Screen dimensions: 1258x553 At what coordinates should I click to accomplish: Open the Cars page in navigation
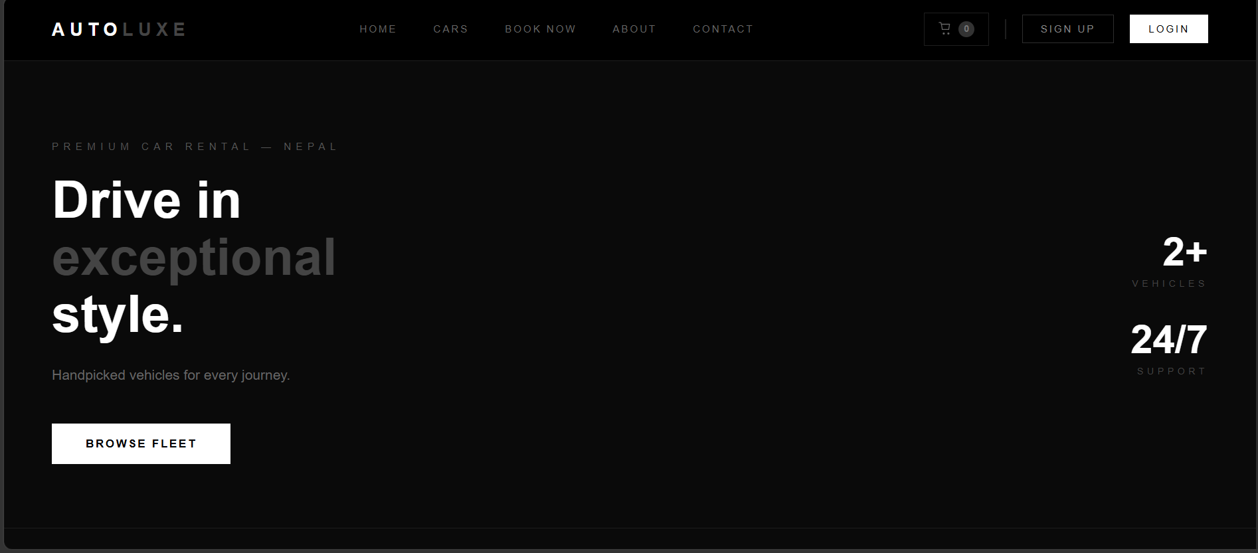pos(450,29)
